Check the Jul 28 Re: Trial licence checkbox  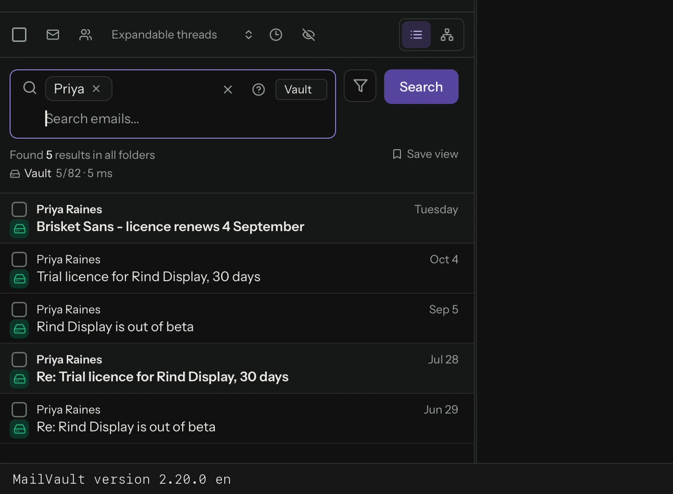pyautogui.click(x=19, y=359)
